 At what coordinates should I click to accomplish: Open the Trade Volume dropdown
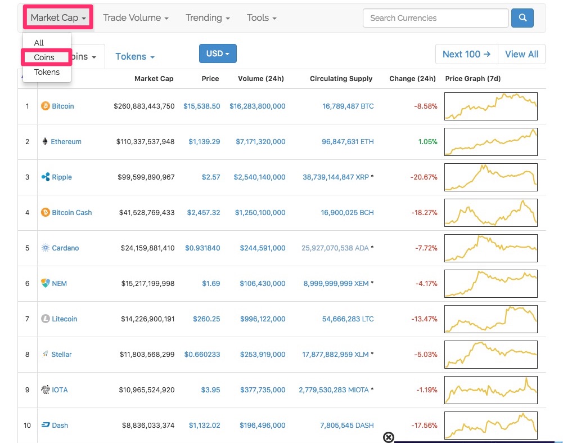(x=136, y=17)
